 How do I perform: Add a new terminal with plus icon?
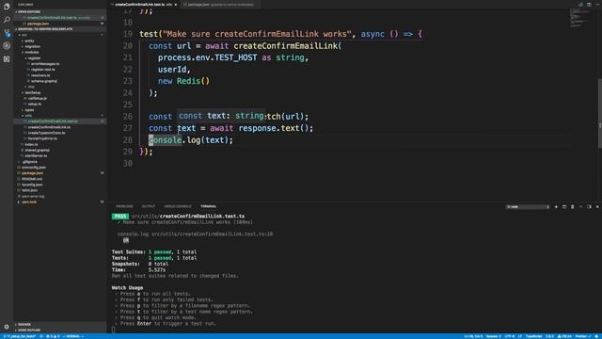[x=556, y=207]
